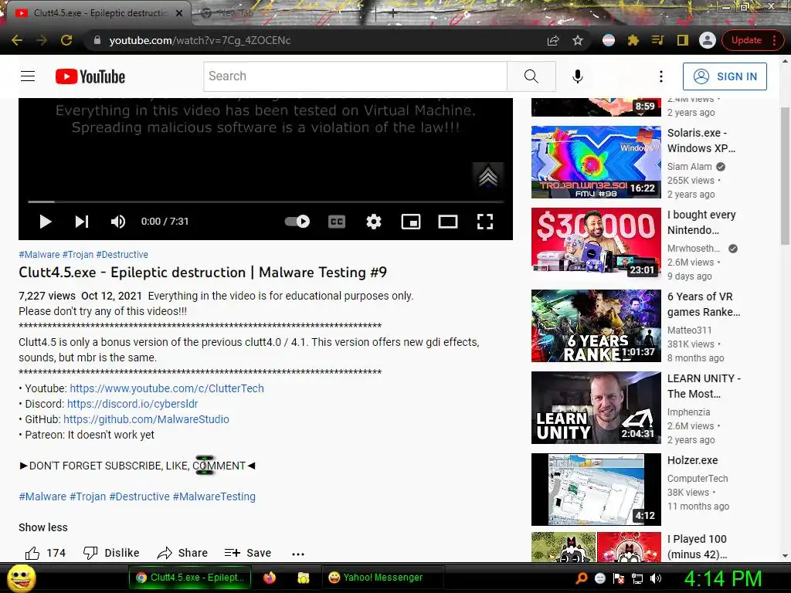791x593 pixels.
Task: Skip to the next video
Action: click(82, 222)
